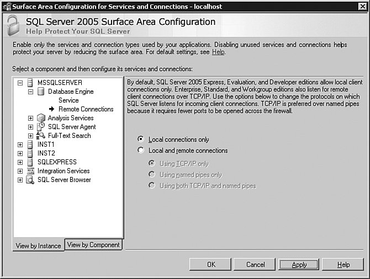Click the Cancel button

[255, 265]
